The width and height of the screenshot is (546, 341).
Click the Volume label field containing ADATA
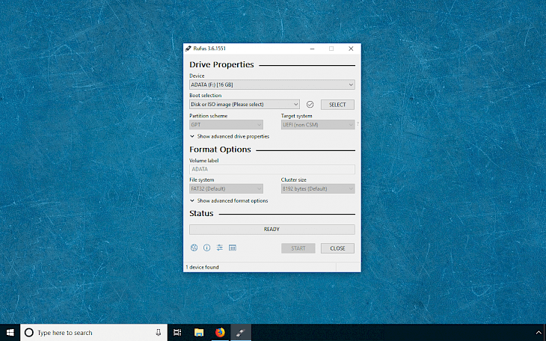pos(272,169)
